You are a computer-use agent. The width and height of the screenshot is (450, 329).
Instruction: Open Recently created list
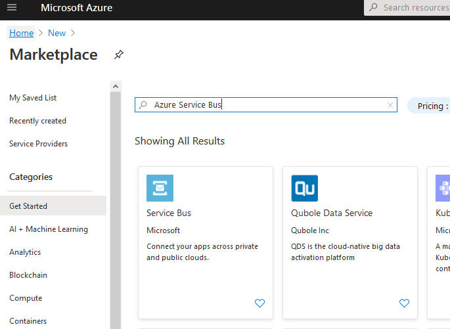point(38,121)
